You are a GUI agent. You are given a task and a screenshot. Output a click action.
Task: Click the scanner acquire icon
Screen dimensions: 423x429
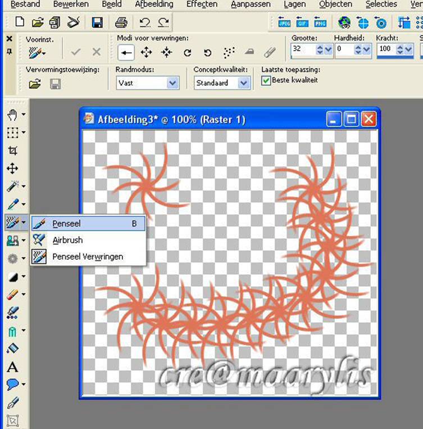click(x=73, y=22)
